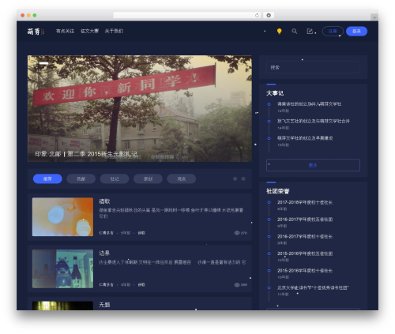Open the 酒歌 article title
Image resolution: width=395 pixels, height=334 pixels.
(104, 201)
